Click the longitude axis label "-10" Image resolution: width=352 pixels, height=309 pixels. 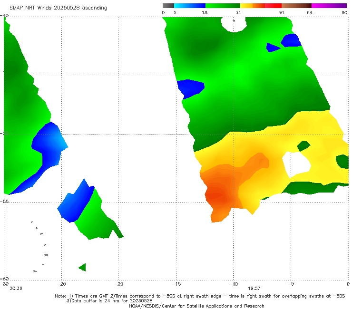coord(233,284)
